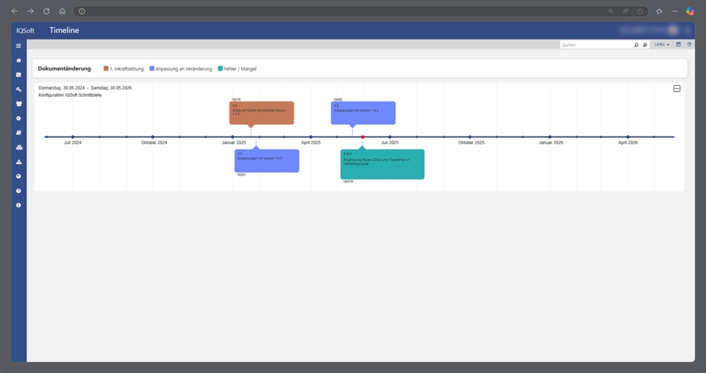This screenshot has width=706, height=373.
Task: Click the Konfiguration IQSoft Schnittstelle label
Action: [x=70, y=95]
